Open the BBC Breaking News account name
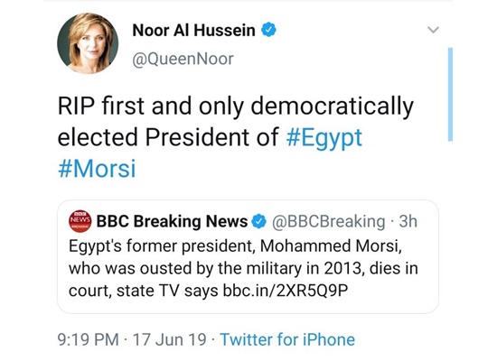497x361 pixels. coord(172,221)
